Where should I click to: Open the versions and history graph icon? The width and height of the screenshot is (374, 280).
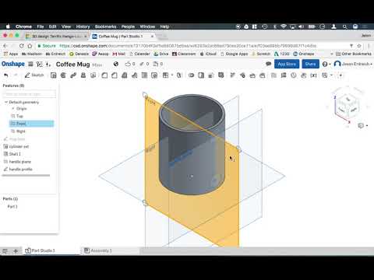point(40,64)
